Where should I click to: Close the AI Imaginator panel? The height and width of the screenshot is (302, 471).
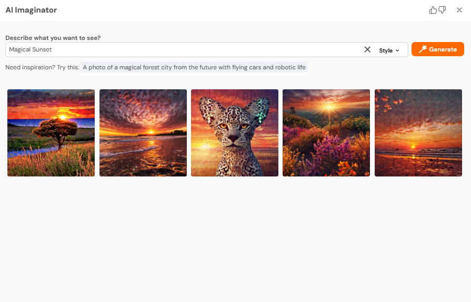459,10
